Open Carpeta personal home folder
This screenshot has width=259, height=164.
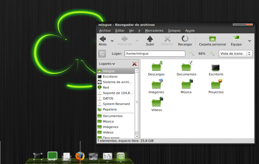213,41
